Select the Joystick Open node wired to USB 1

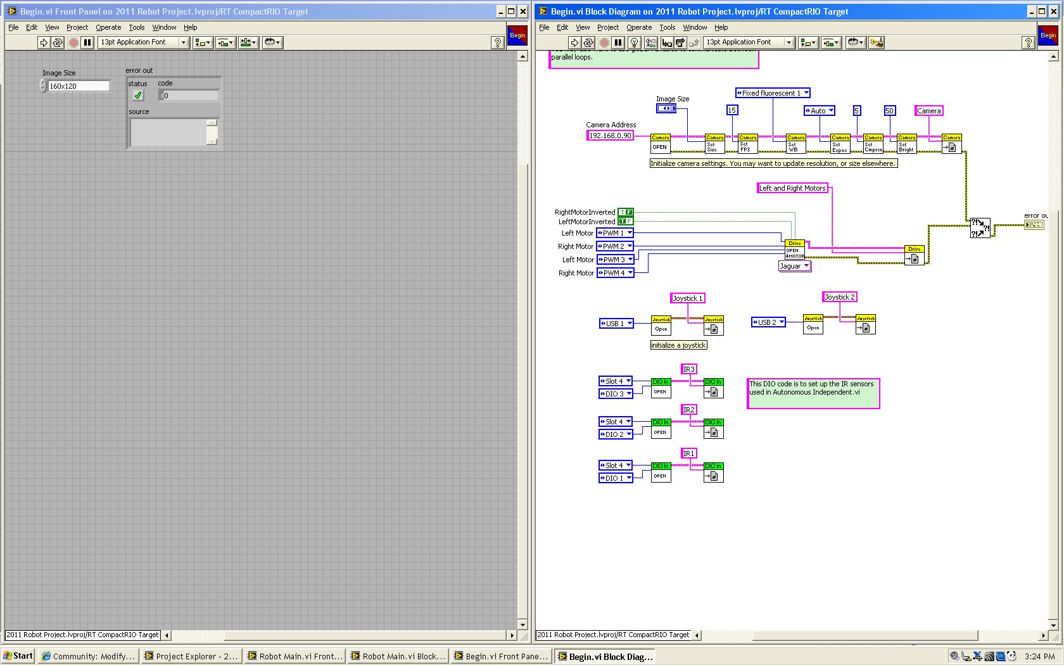[x=661, y=325]
